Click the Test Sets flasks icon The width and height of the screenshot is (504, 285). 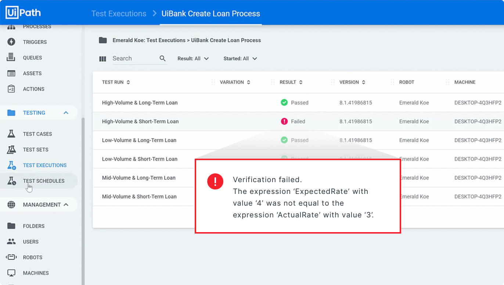point(11,149)
